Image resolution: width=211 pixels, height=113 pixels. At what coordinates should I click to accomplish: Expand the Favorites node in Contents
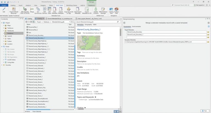(2, 65)
